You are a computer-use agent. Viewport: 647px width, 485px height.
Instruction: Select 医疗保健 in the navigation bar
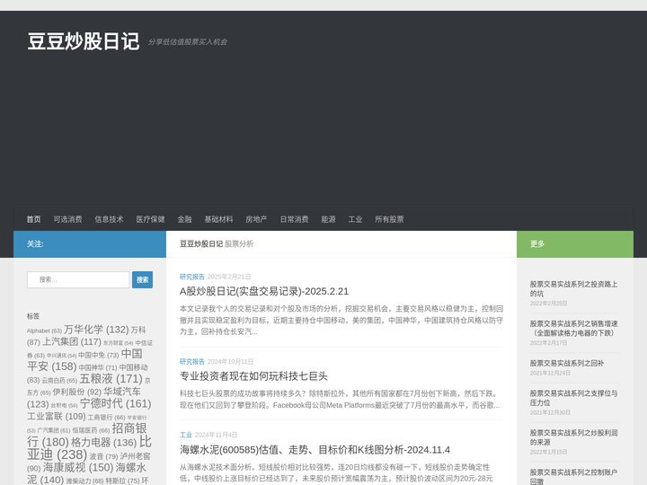point(150,219)
